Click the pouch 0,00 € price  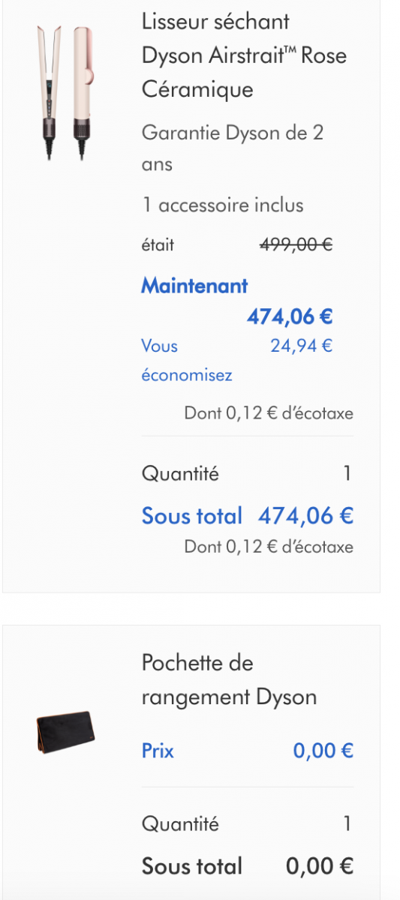click(x=323, y=751)
